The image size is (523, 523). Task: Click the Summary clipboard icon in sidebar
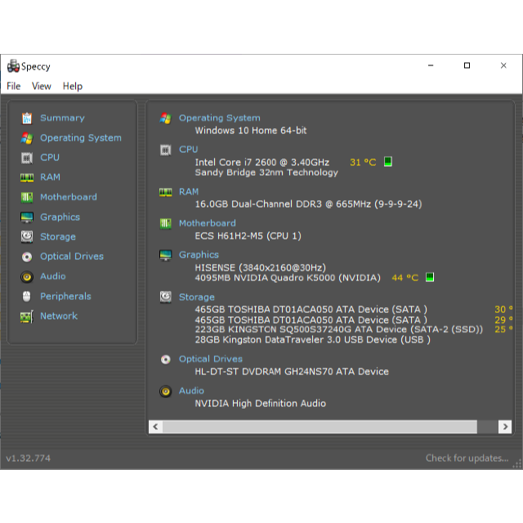(x=27, y=118)
